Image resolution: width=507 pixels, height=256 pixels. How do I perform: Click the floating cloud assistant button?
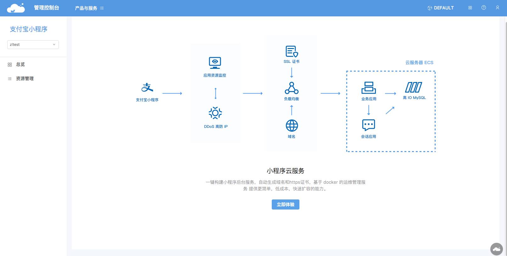pos(497,249)
